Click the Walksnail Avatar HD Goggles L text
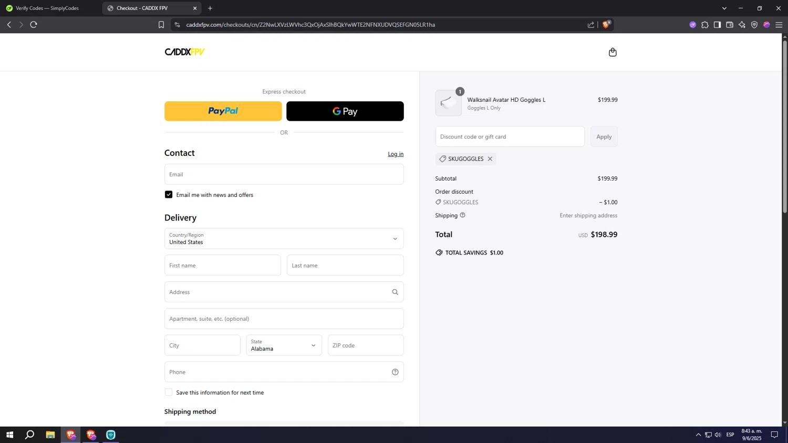This screenshot has height=443, width=788. (506, 100)
